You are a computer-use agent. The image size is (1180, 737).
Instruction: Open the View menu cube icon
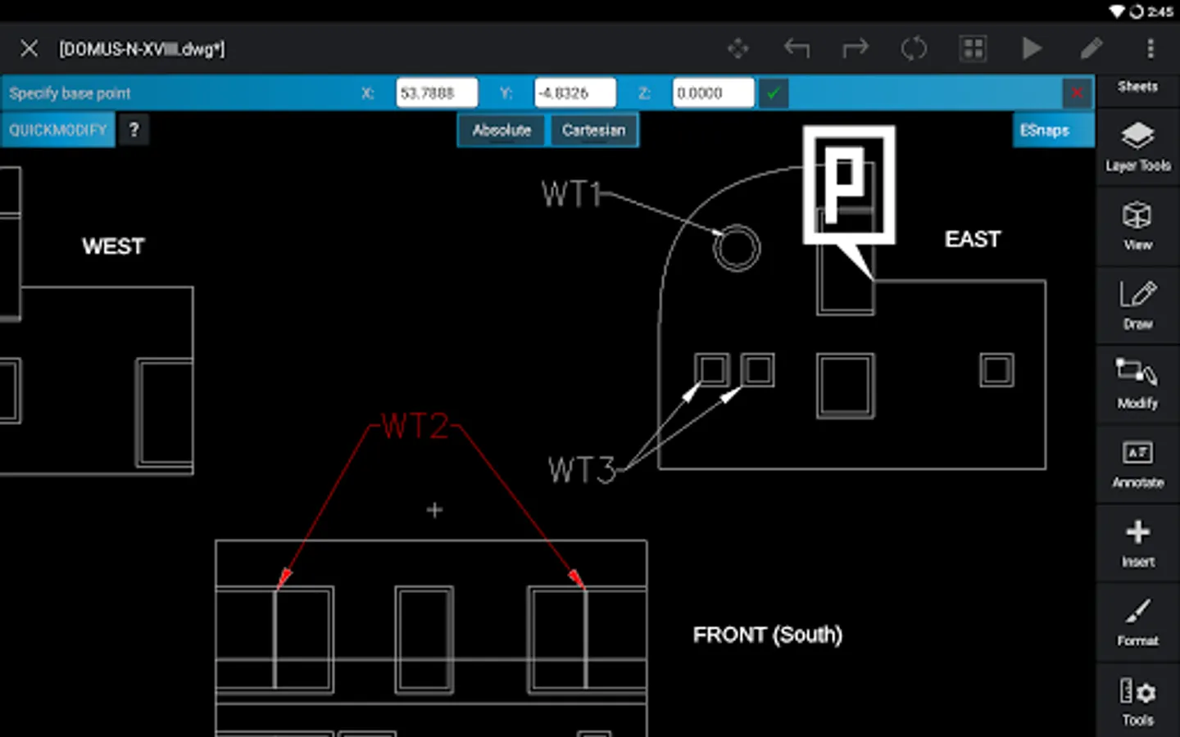pos(1137,226)
